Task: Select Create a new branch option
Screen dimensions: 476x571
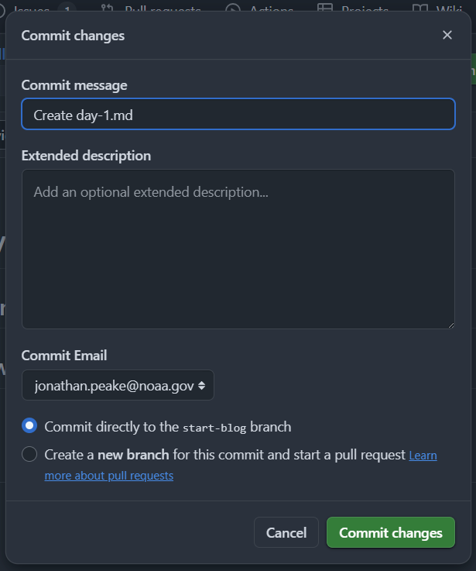Action: click(x=29, y=454)
